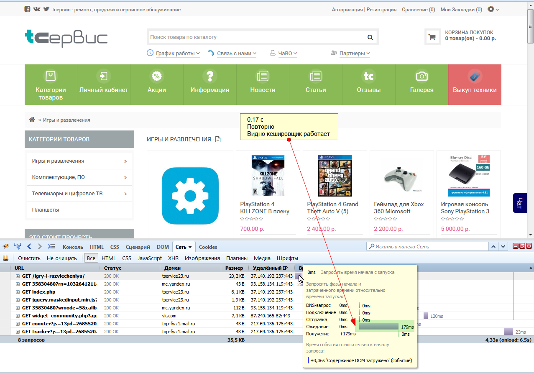Click the Firebug bug icon

click(6, 246)
